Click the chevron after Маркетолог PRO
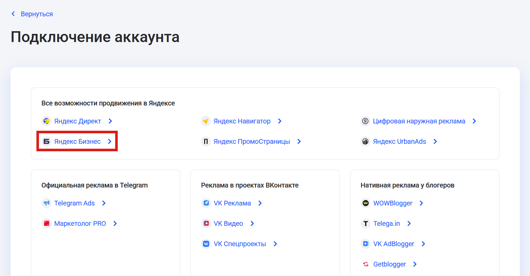This screenshot has height=276, width=530. 115,223
